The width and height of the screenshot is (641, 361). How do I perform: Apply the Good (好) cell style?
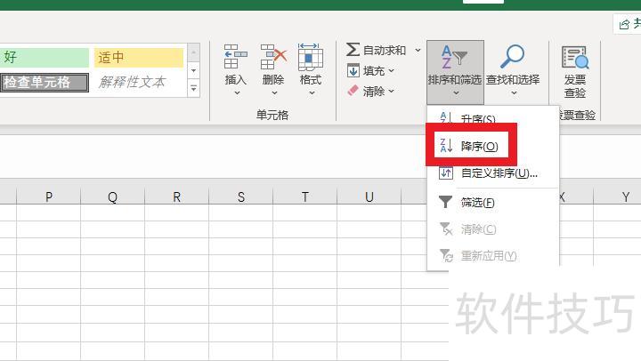pyautogui.click(x=45, y=57)
